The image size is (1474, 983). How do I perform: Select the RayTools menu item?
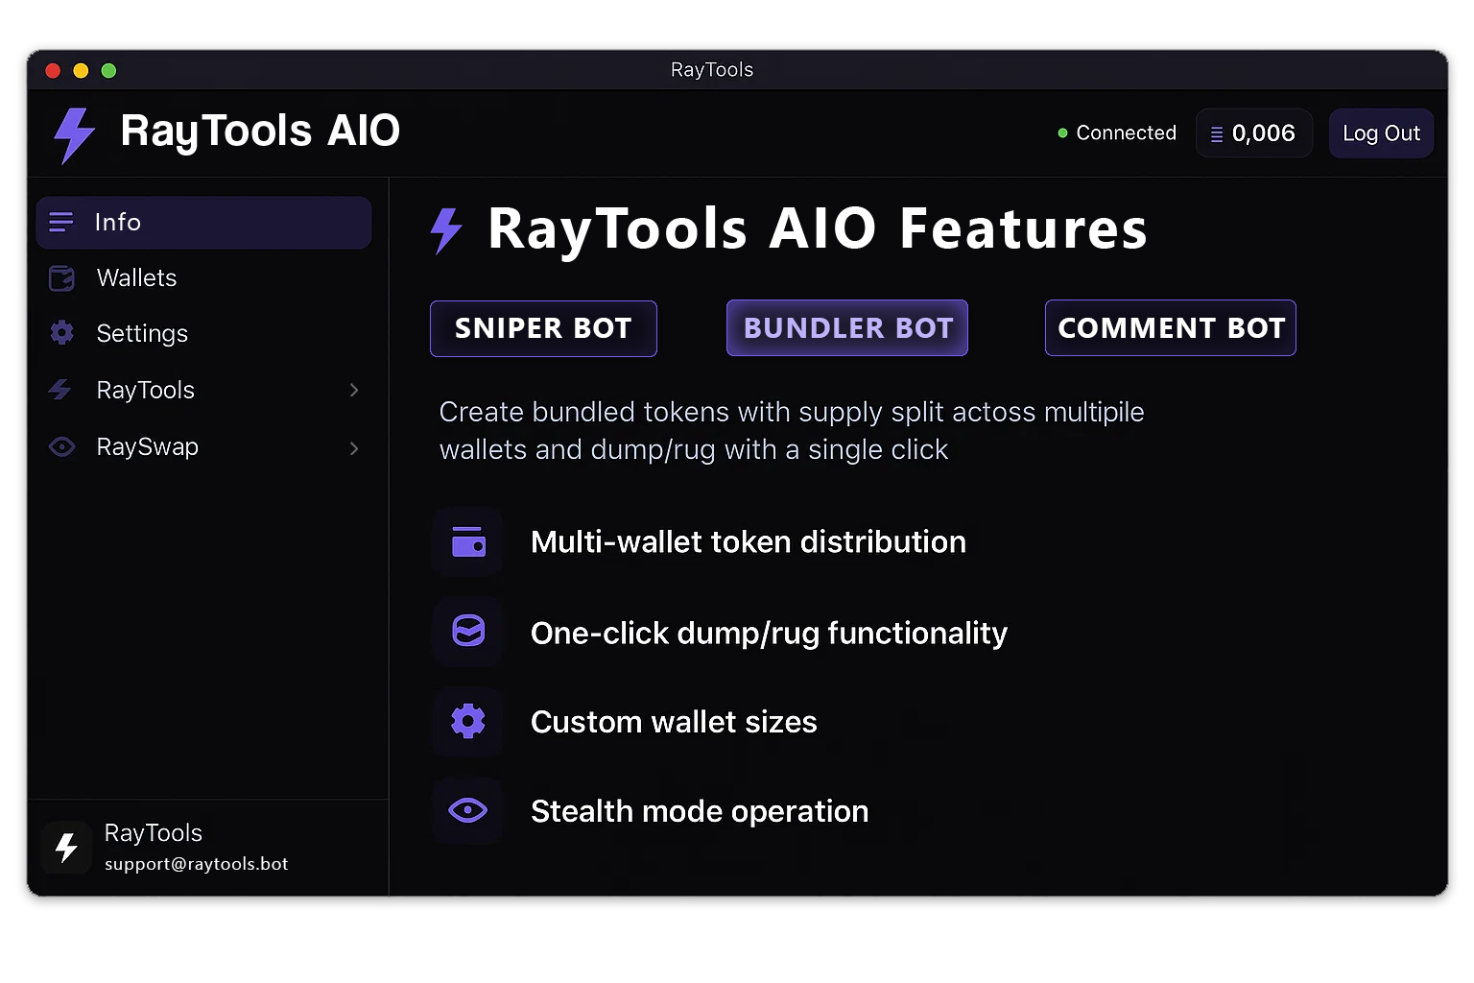click(203, 390)
